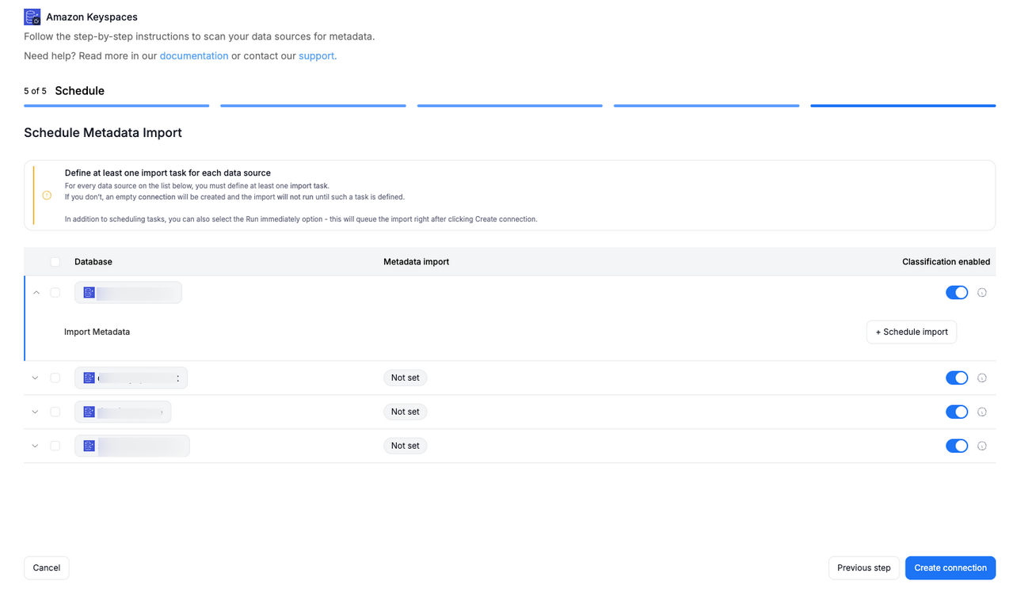Check the checkbox of the third database row
Viewport: 1036px width, 611px height.
[55, 412]
